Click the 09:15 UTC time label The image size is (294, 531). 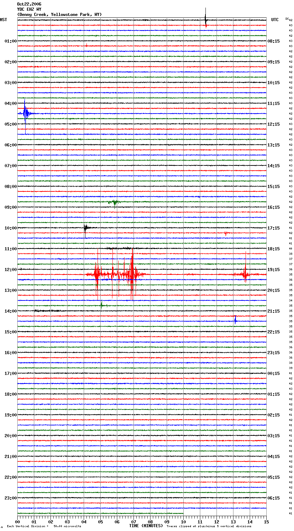[274, 62]
